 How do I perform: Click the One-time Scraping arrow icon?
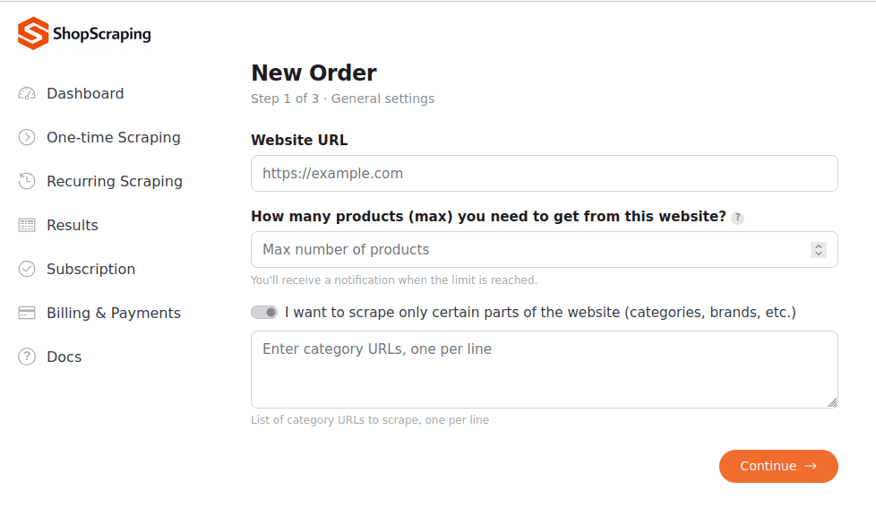coord(27,137)
